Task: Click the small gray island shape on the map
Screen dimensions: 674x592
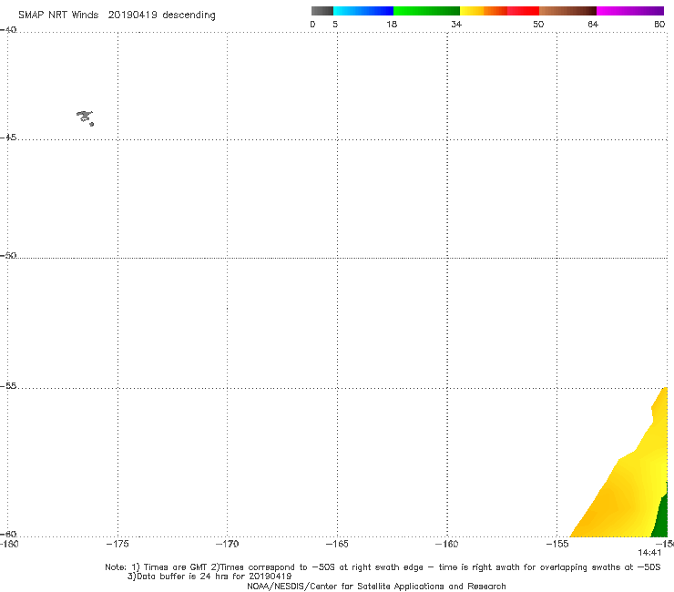Action: 85,117
